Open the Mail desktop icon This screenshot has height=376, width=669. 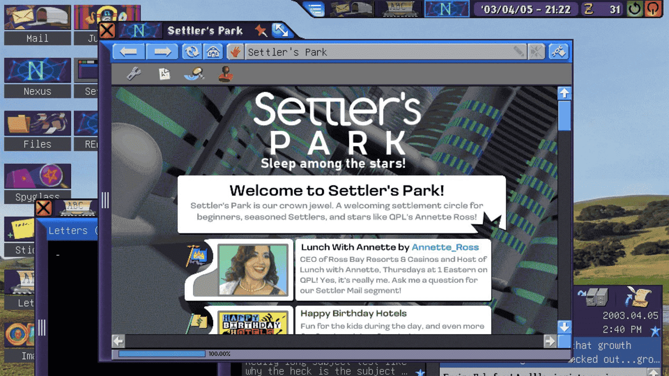click(x=37, y=24)
